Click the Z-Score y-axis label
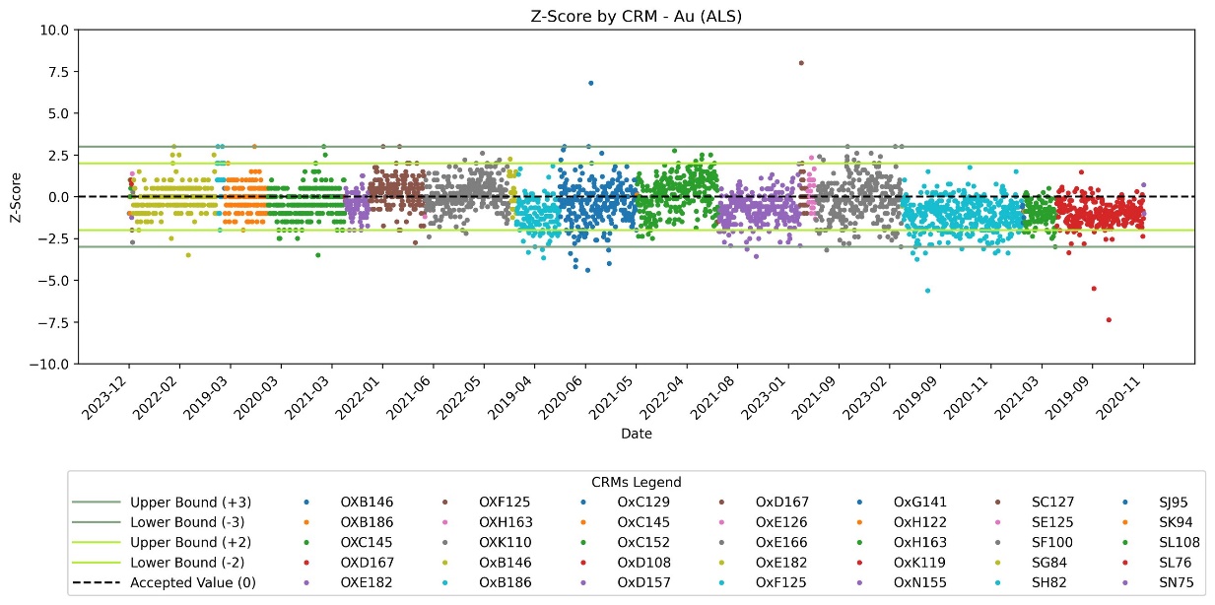Image resolution: width=1215 pixels, height=605 pixels. click(x=15, y=197)
